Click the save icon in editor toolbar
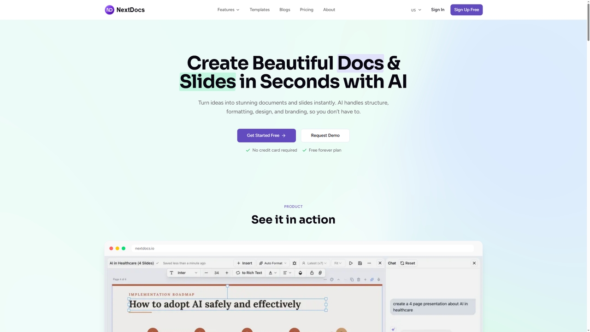 (x=360, y=263)
